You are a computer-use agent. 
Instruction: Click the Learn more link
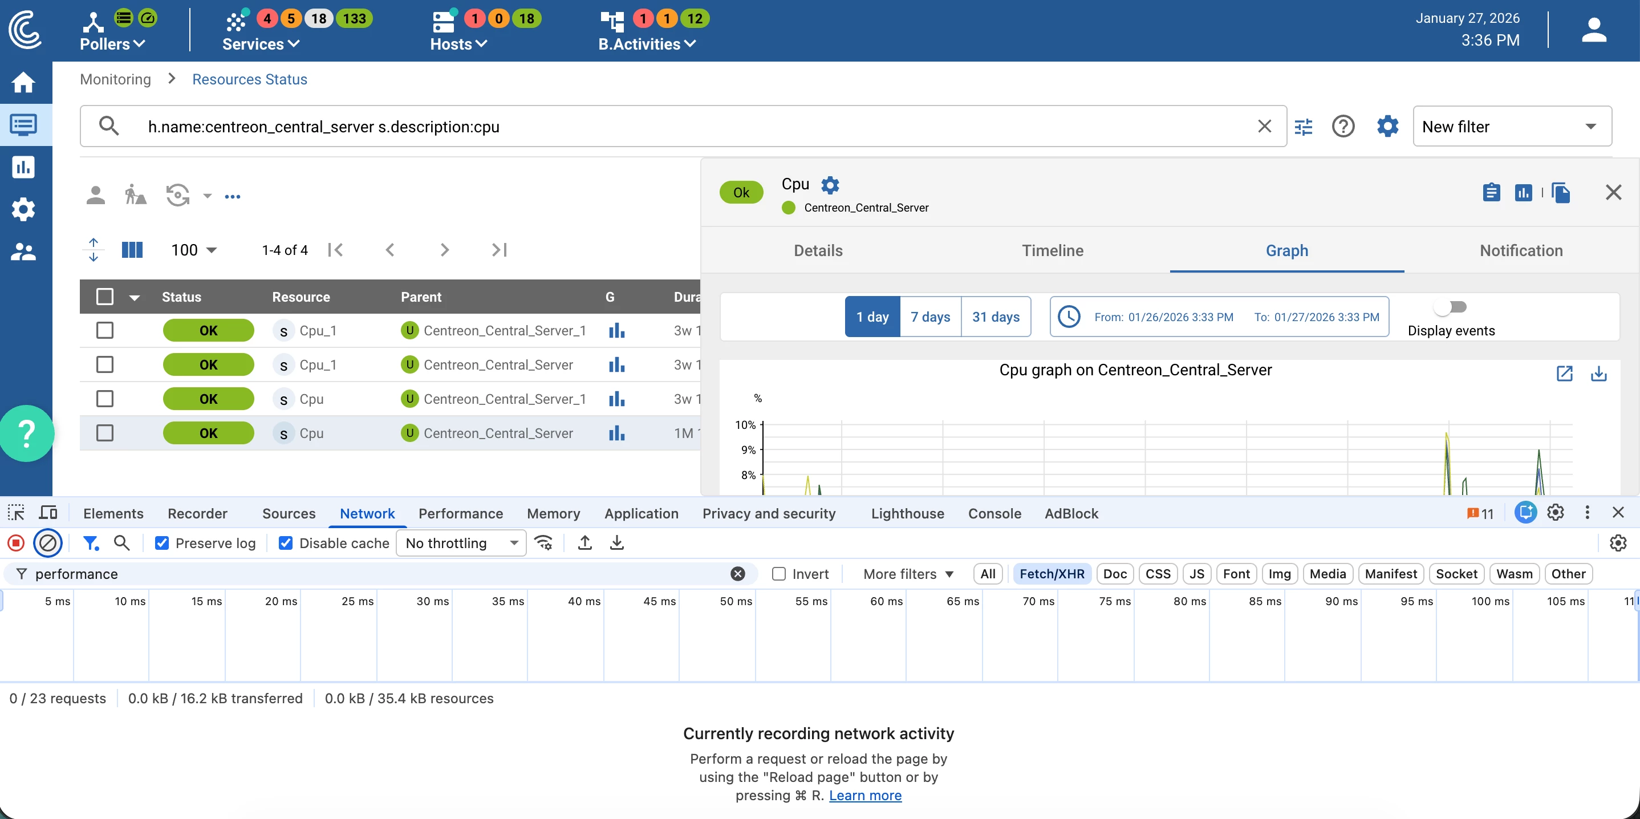864,796
